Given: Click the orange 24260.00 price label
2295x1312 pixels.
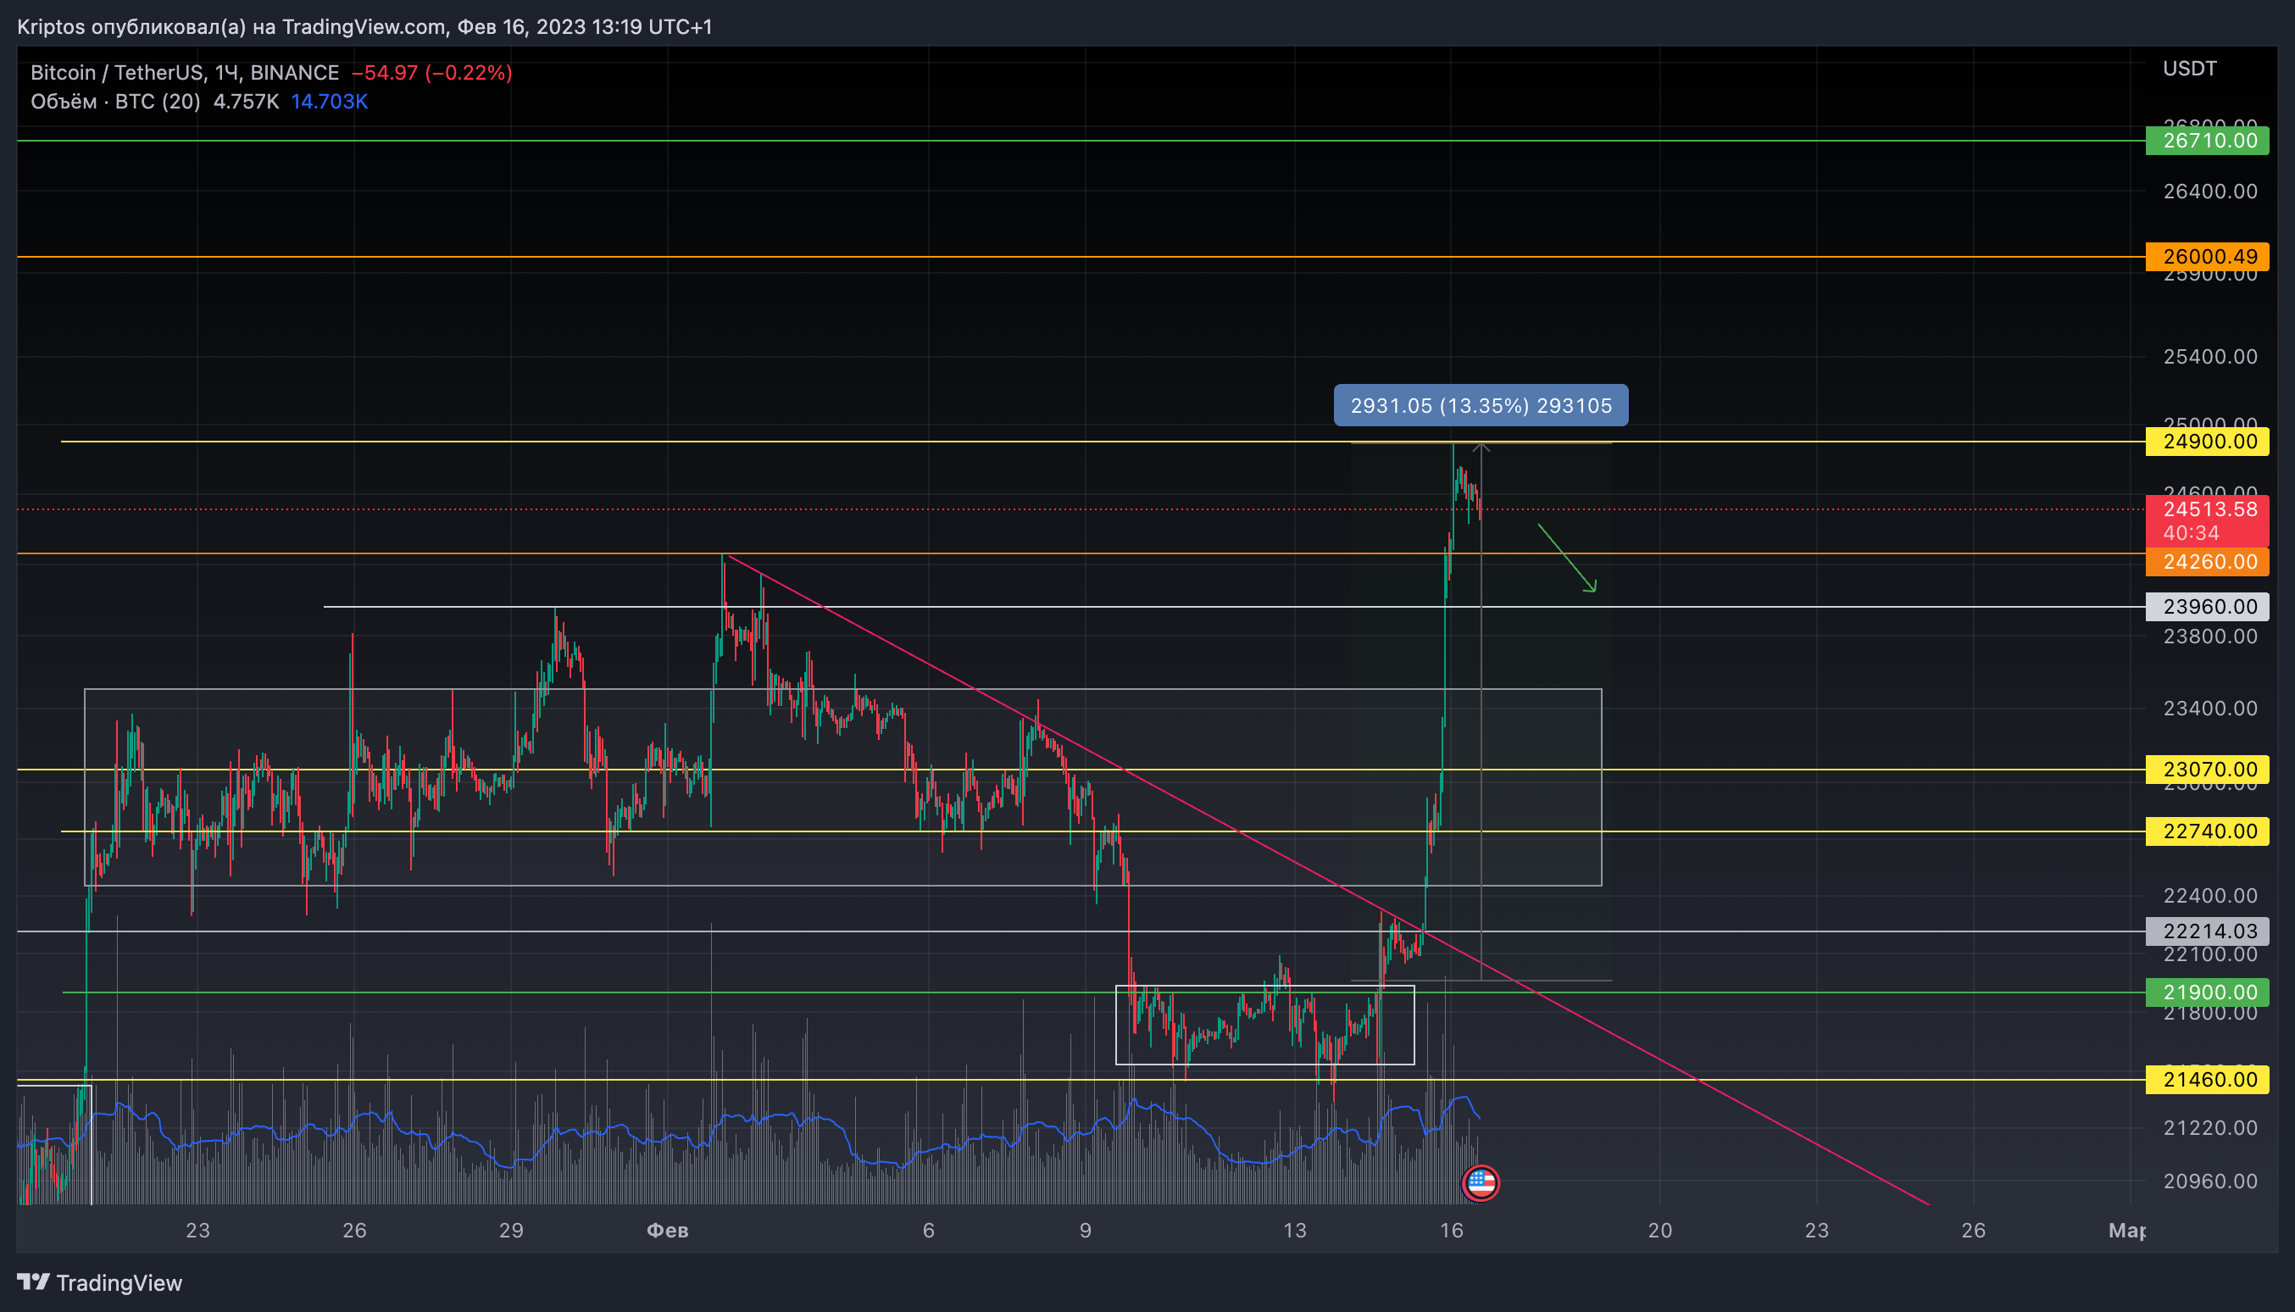Looking at the screenshot, I should 2207,562.
